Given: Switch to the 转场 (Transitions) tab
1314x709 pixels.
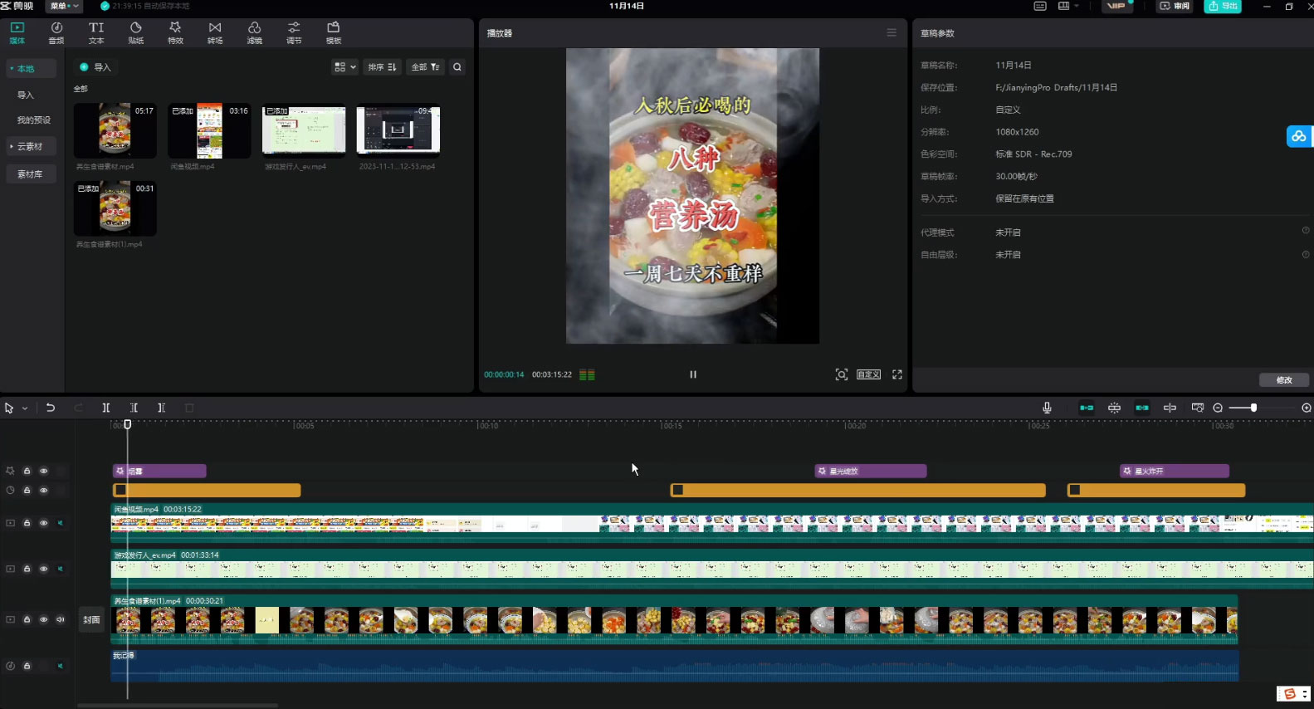Looking at the screenshot, I should tap(215, 32).
